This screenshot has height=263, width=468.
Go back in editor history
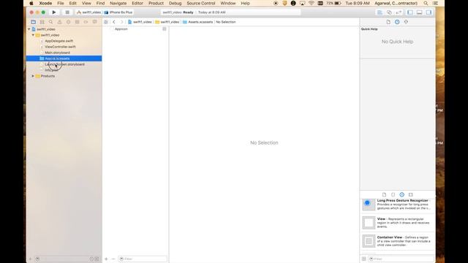click(x=114, y=22)
